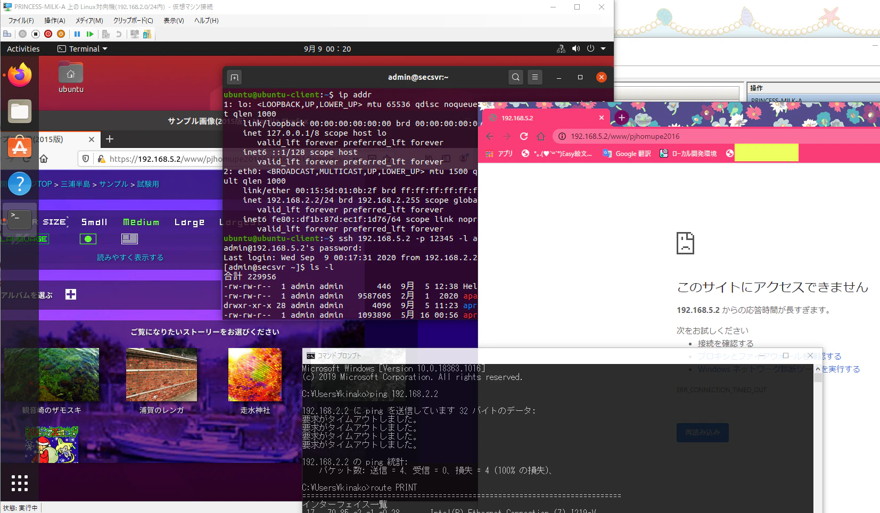880x513 pixels.
Task: Reload the 192.168.5.2 page in Chrome
Action: pyautogui.click(x=524, y=136)
